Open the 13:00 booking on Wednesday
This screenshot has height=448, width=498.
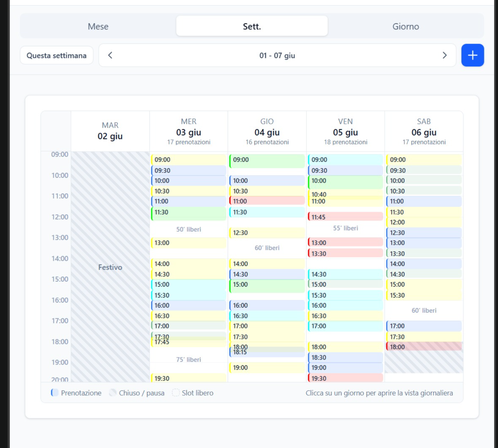point(189,243)
